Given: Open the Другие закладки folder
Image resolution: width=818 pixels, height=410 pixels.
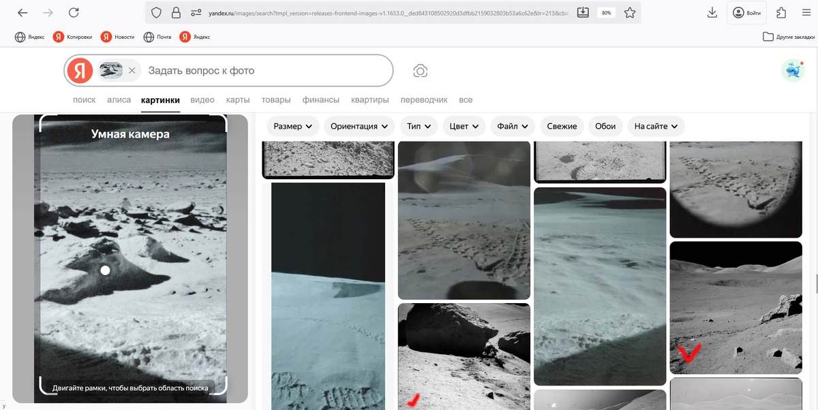Looking at the screenshot, I should coord(789,37).
